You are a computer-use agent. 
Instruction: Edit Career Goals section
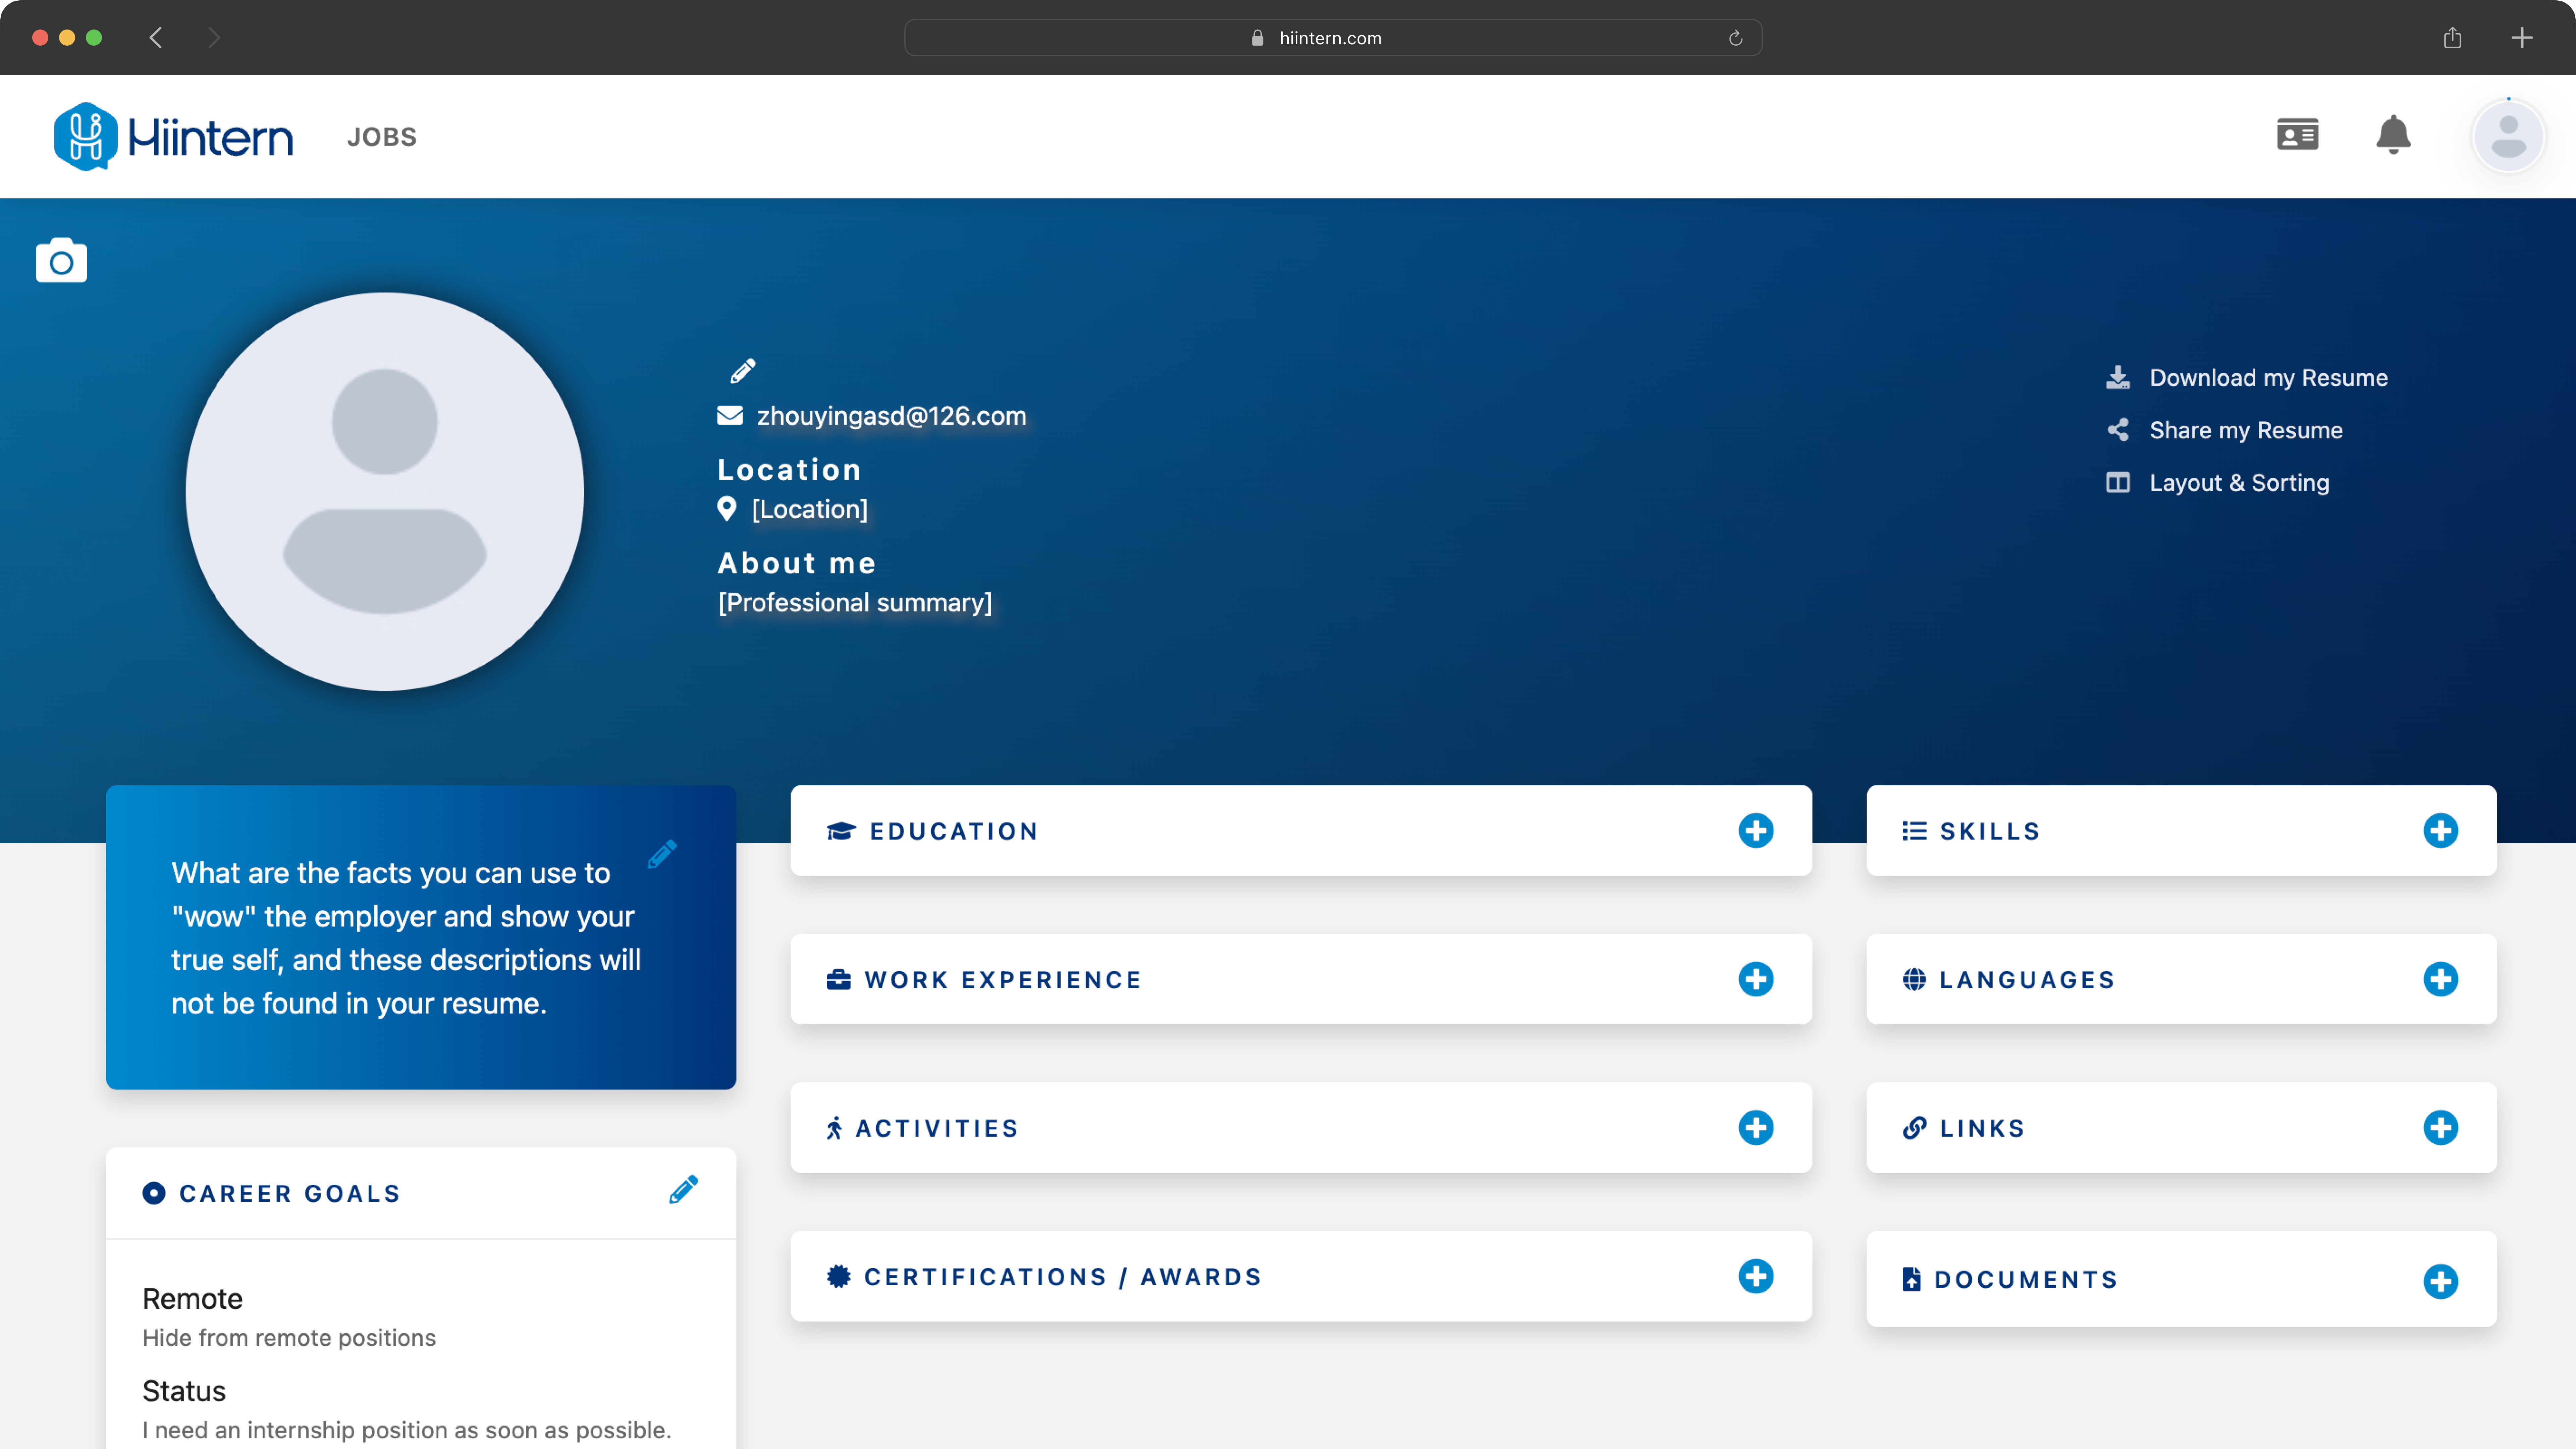coord(684,1190)
